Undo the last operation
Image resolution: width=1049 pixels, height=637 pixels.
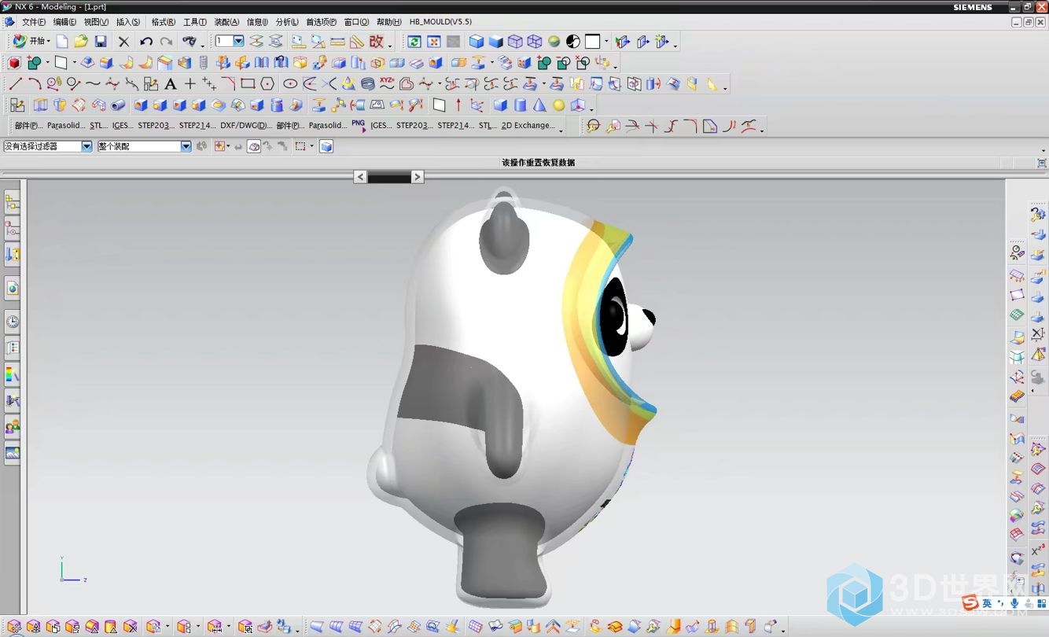[x=146, y=42]
